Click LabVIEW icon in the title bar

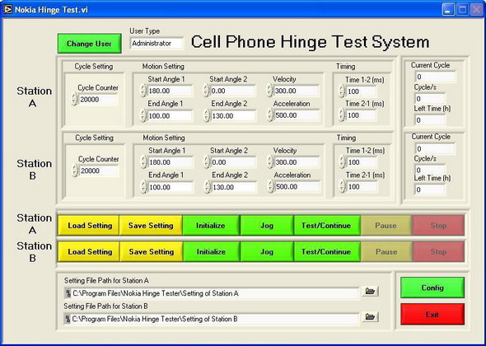tap(7, 9)
